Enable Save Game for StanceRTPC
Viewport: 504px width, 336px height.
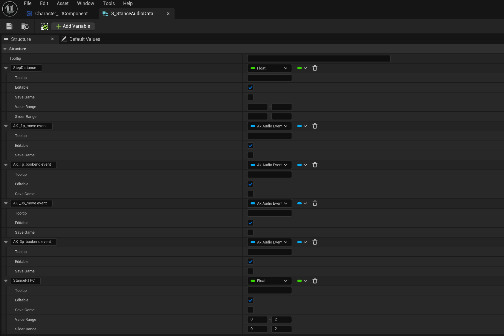pyautogui.click(x=251, y=310)
